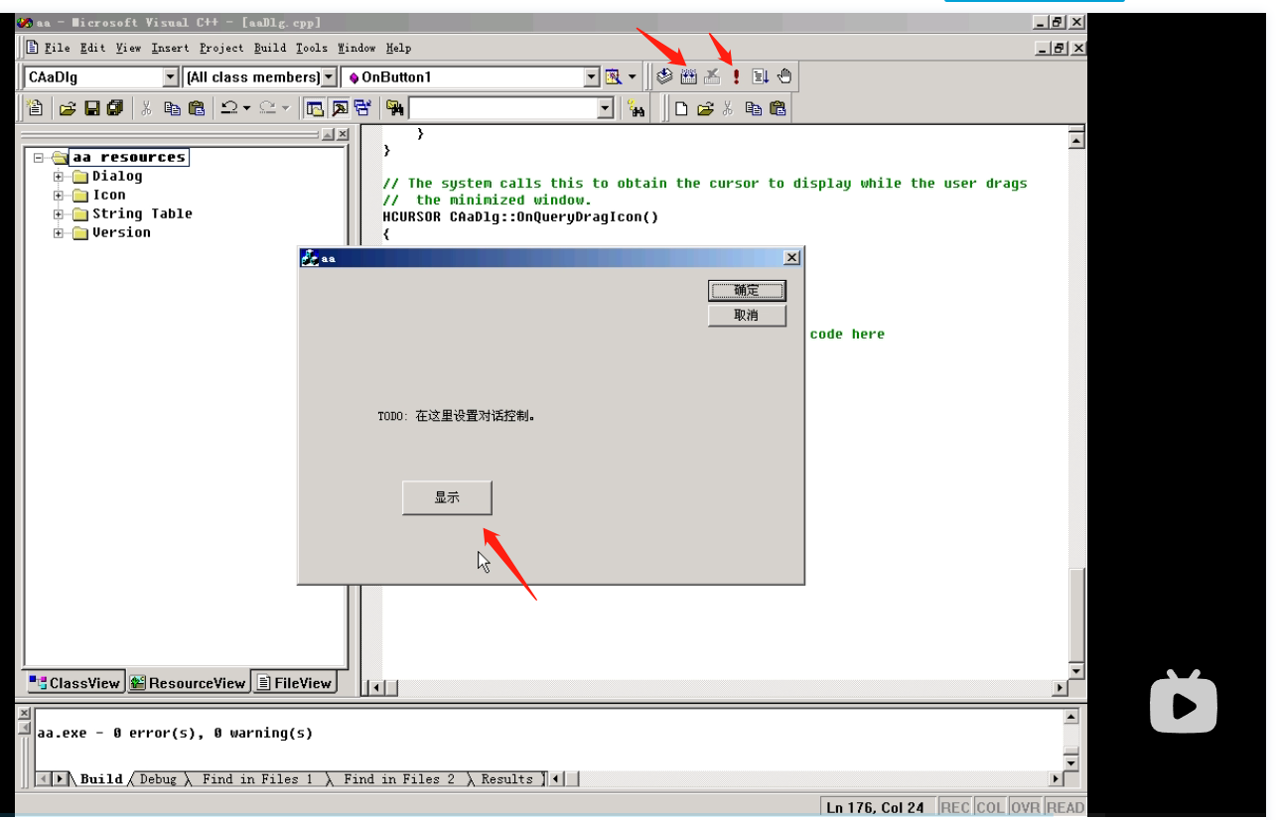Click the Save All stacked disks icon
The image size is (1276, 820).
coord(115,108)
